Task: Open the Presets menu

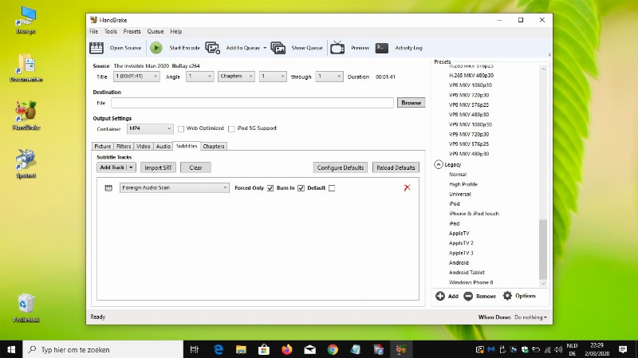Action: click(132, 31)
